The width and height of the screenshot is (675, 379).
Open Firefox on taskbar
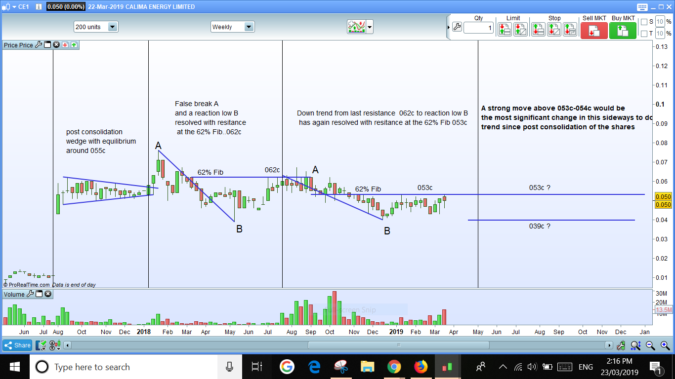(421, 367)
